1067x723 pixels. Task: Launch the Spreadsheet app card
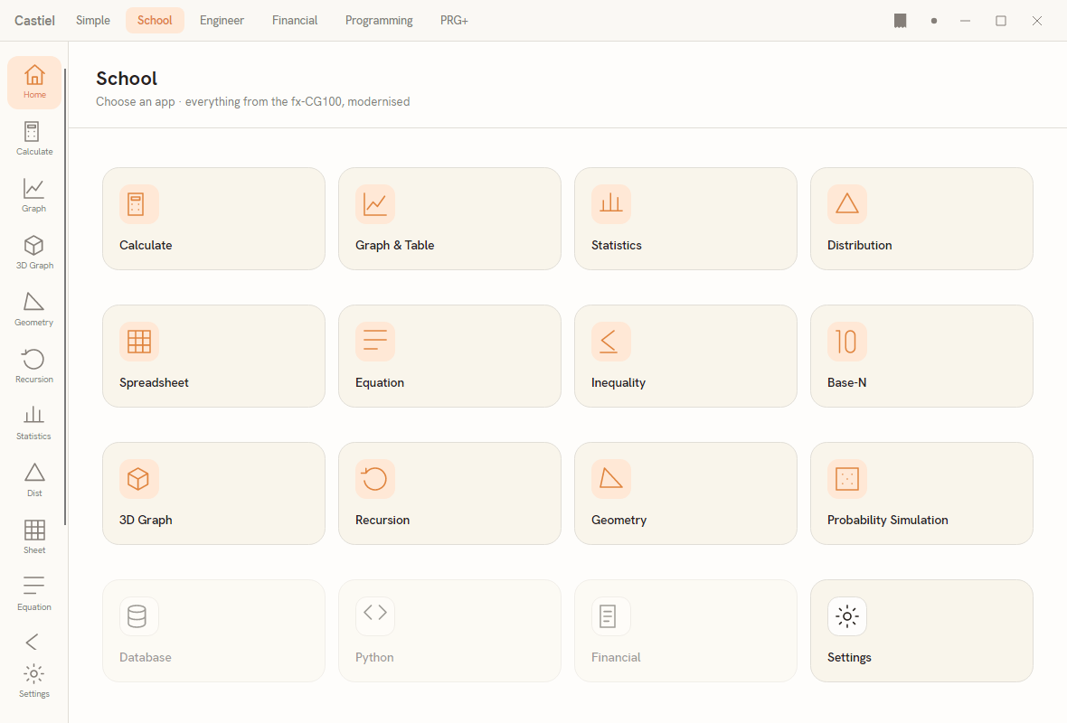[x=213, y=356]
